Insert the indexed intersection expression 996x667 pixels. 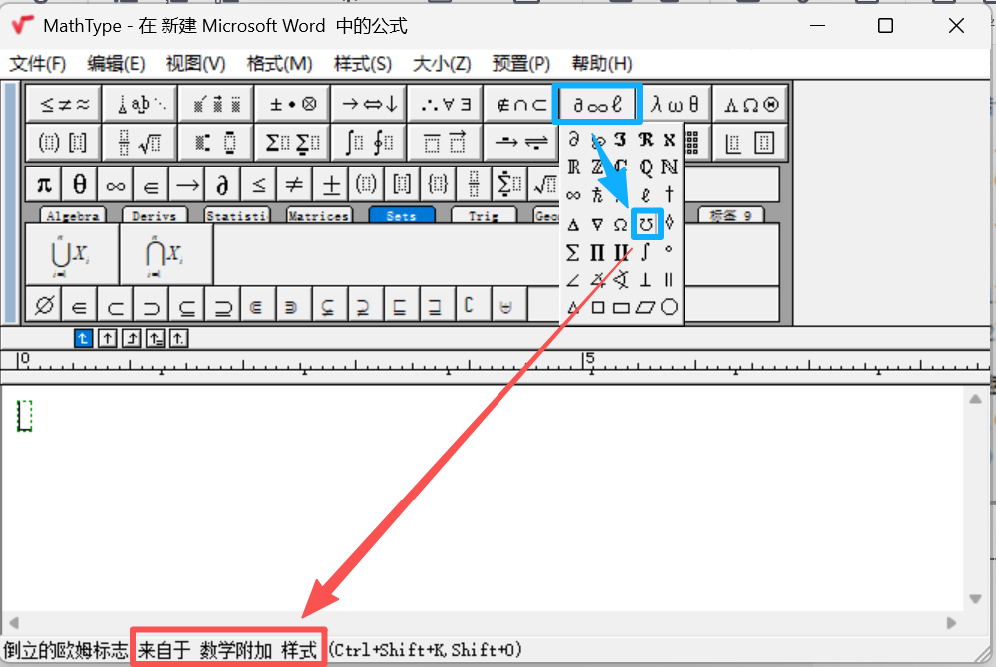[x=166, y=254]
